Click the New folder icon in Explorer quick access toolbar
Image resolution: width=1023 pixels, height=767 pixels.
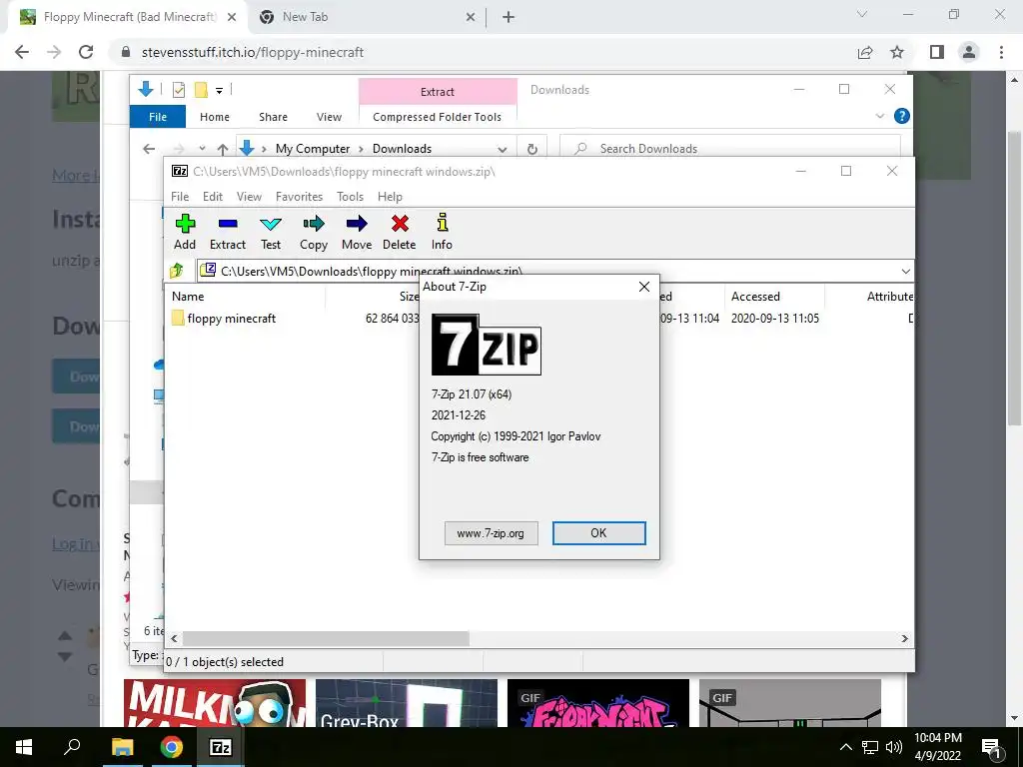[201, 90]
